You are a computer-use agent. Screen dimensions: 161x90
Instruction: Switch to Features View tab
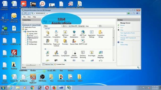pyautogui.click(x=48, y=64)
